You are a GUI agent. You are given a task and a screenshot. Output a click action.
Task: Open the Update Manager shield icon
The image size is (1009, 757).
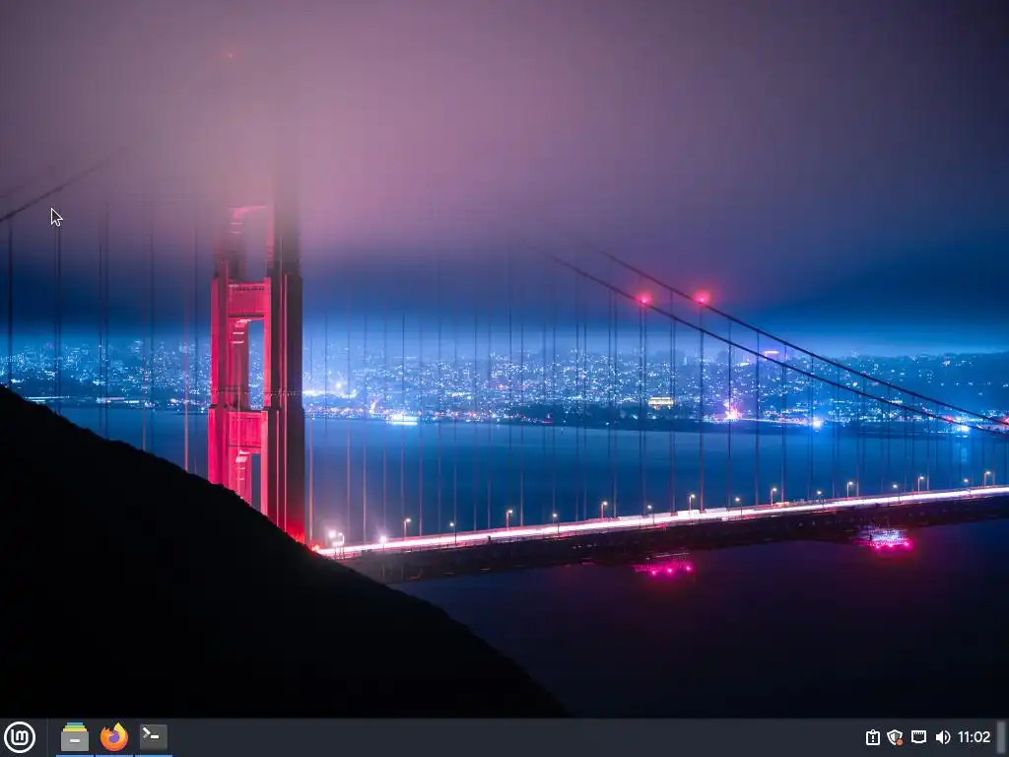coord(895,737)
